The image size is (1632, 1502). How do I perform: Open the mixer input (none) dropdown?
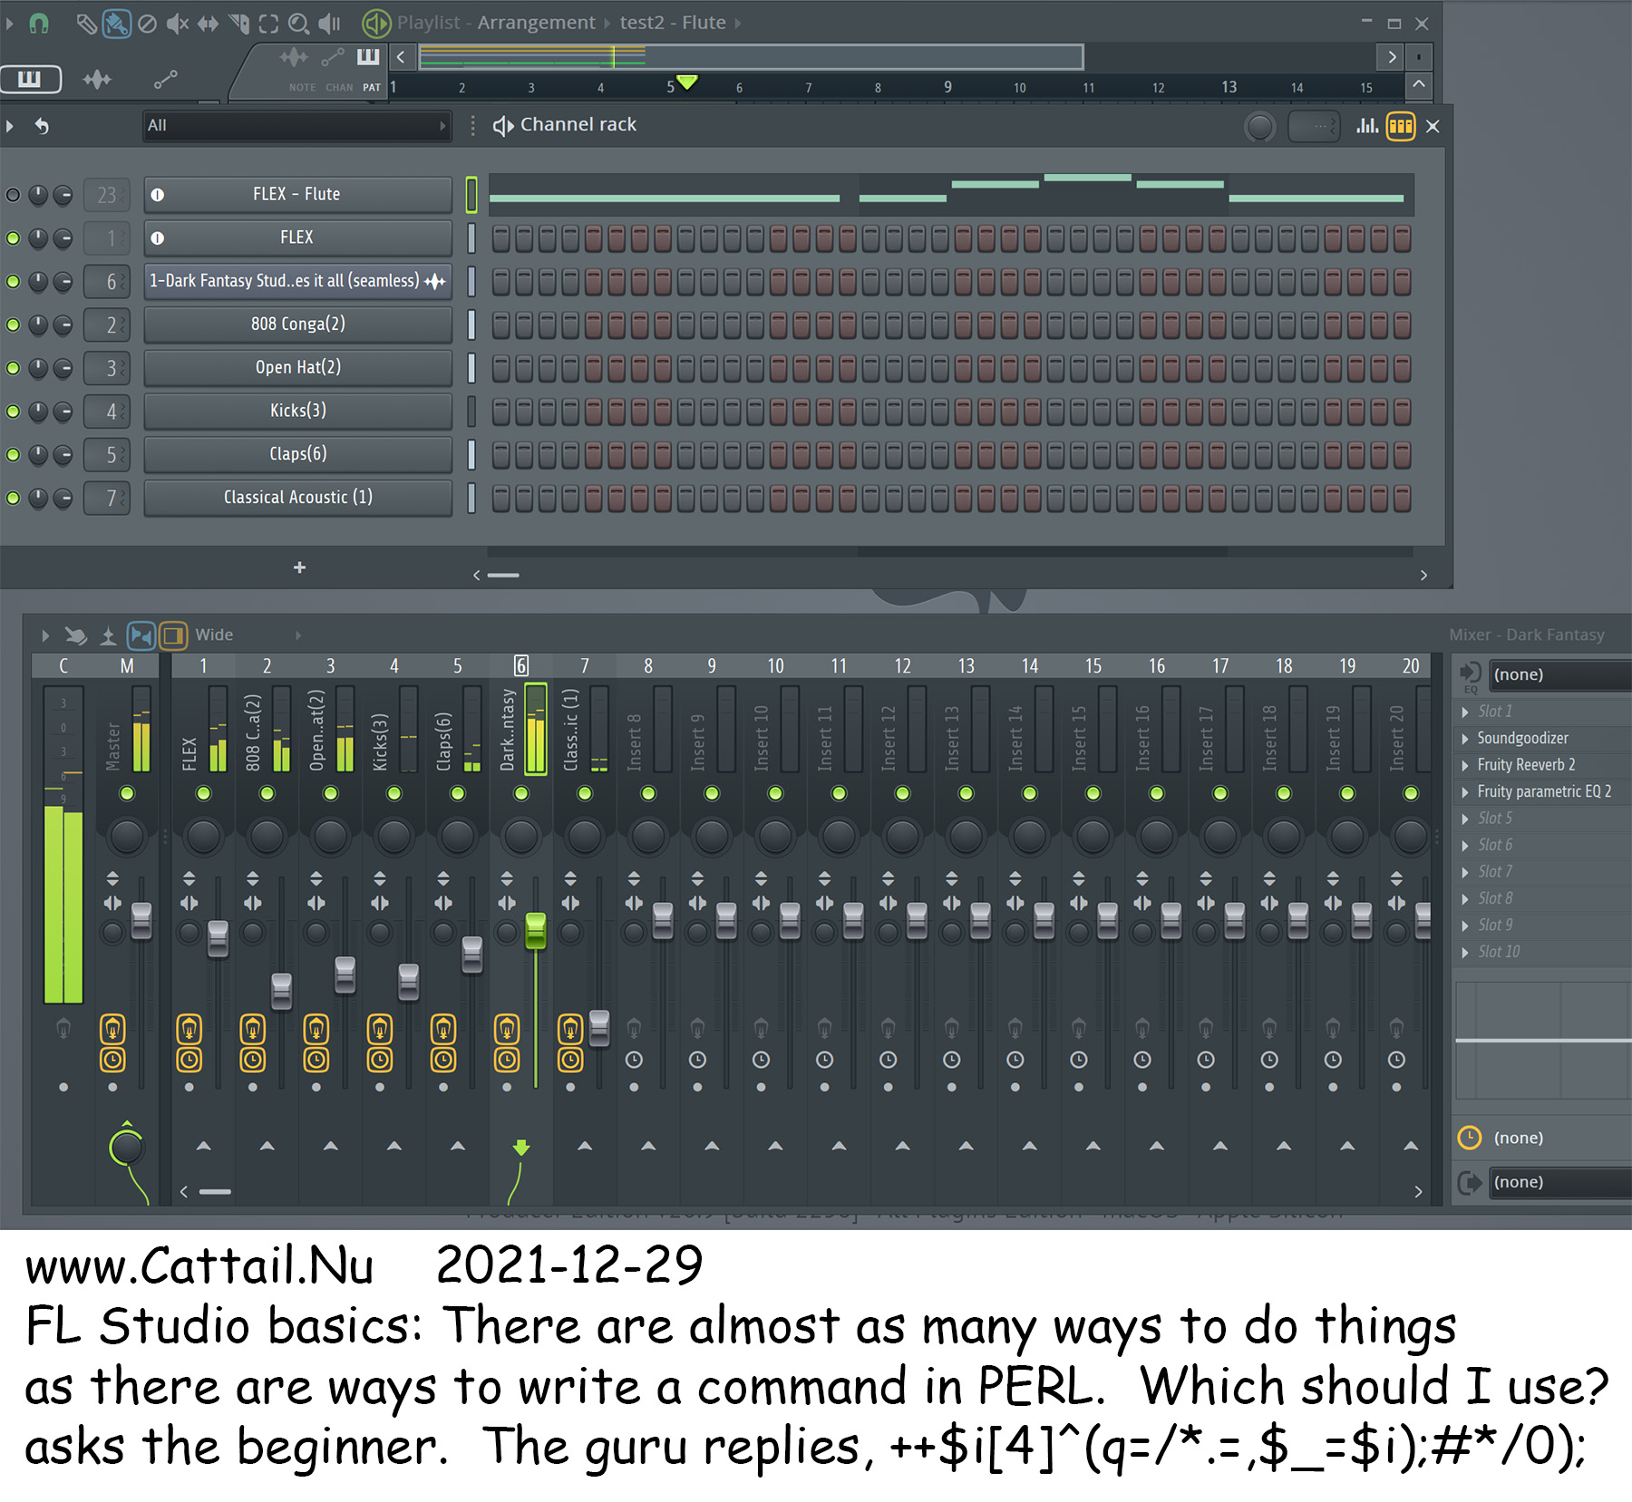point(1559,674)
